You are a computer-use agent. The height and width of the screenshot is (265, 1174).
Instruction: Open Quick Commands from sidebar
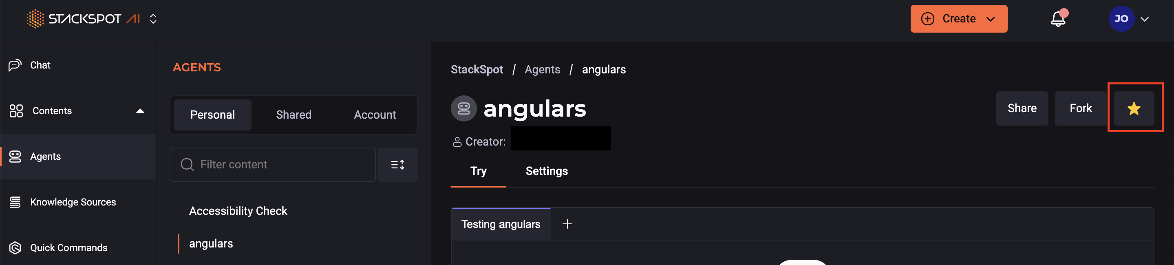68,247
